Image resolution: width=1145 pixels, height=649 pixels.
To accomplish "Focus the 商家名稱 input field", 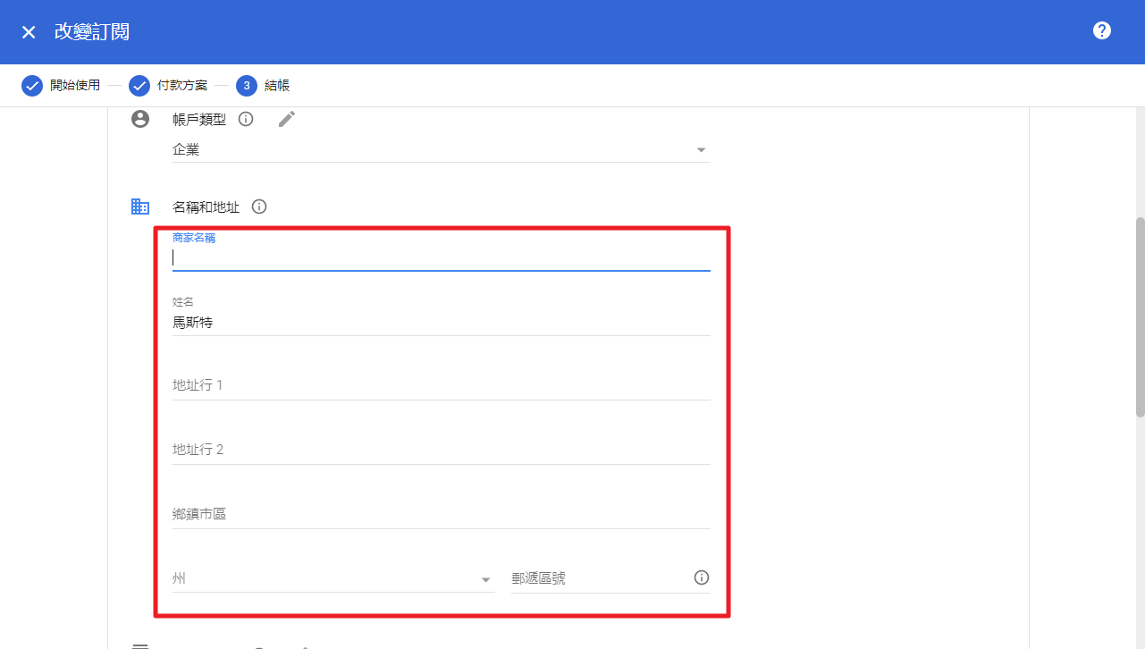I will (442, 257).
